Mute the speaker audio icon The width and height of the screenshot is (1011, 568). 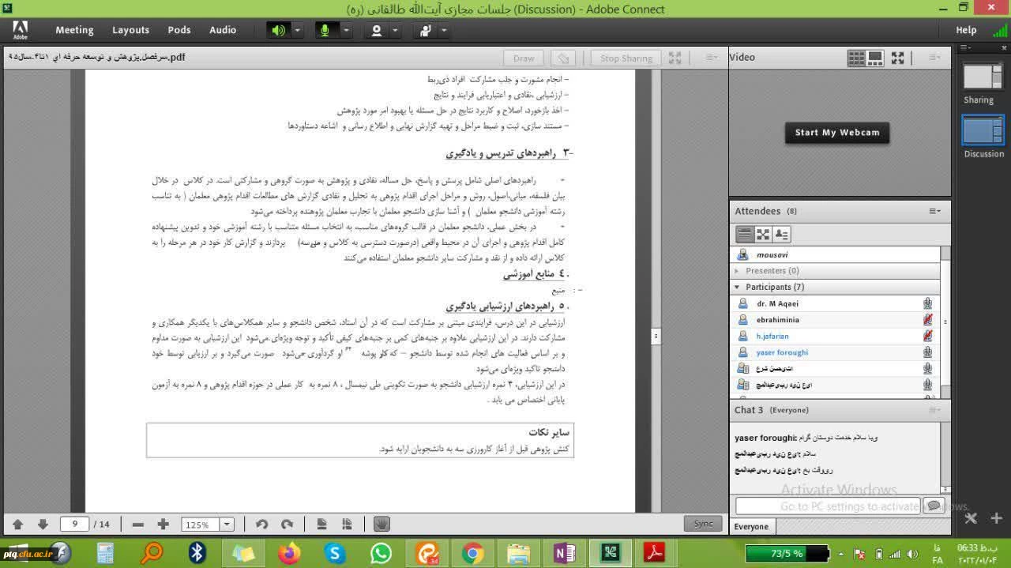coord(278,30)
